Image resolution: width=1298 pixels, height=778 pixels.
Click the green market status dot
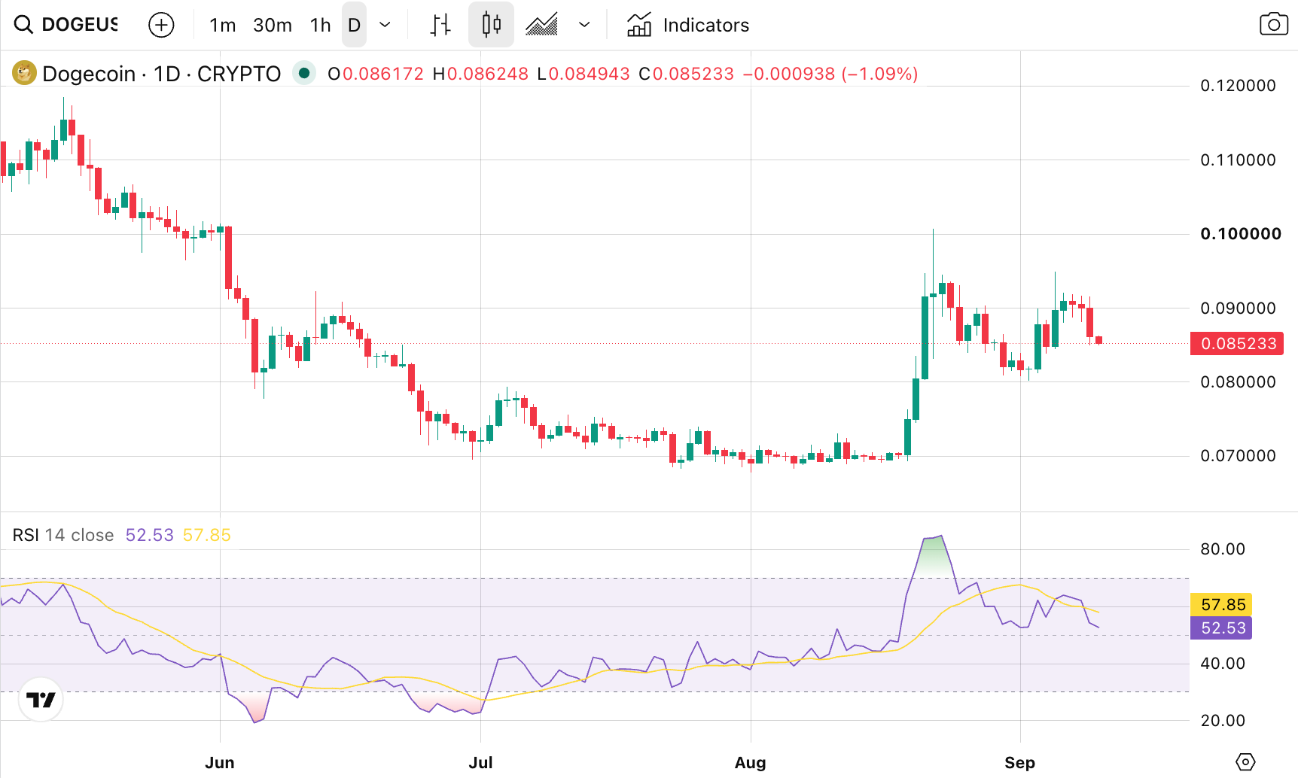(304, 73)
